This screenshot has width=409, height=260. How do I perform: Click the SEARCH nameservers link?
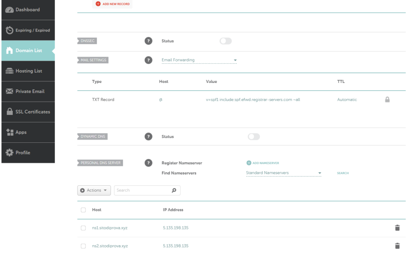(x=343, y=173)
